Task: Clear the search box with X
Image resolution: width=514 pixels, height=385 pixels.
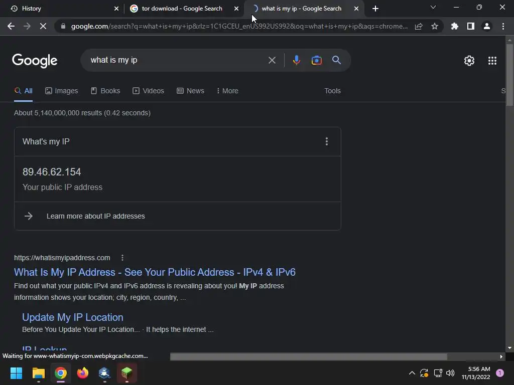Action: click(272, 60)
